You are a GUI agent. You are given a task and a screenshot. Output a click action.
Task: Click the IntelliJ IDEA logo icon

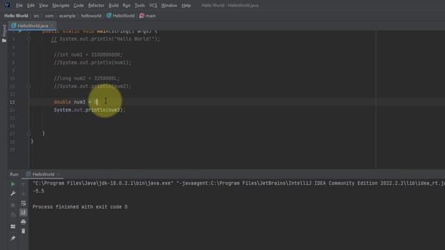tap(7, 5)
